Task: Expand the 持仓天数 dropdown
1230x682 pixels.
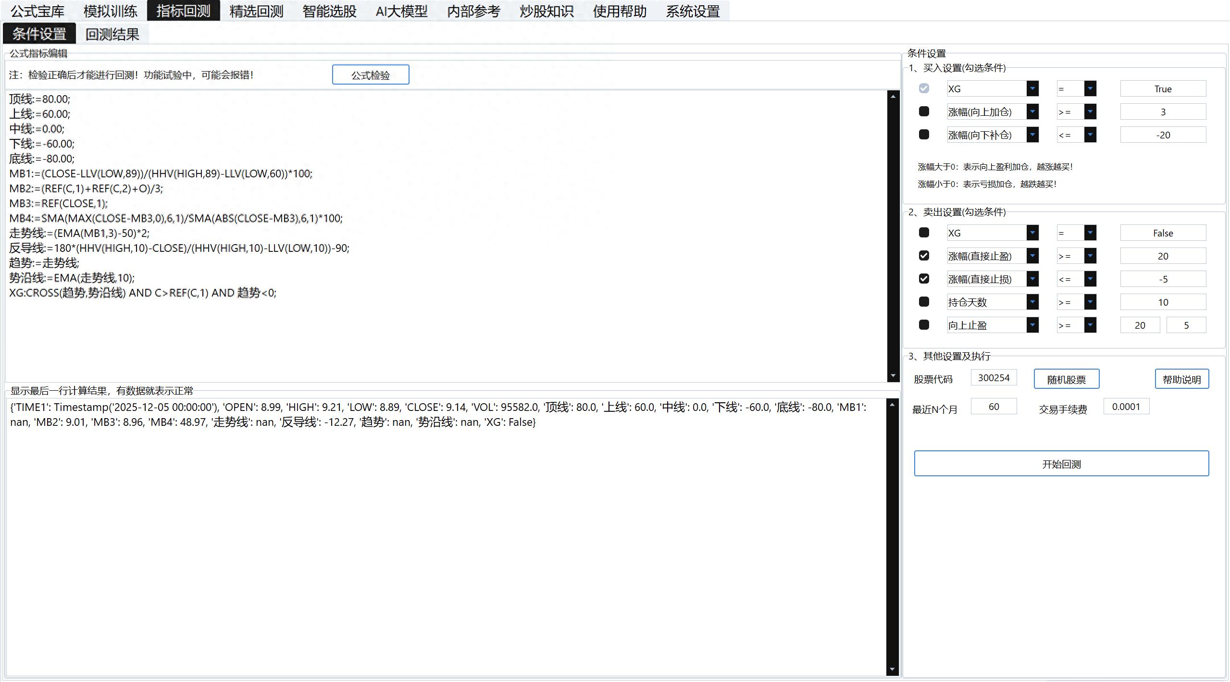Action: point(1032,302)
